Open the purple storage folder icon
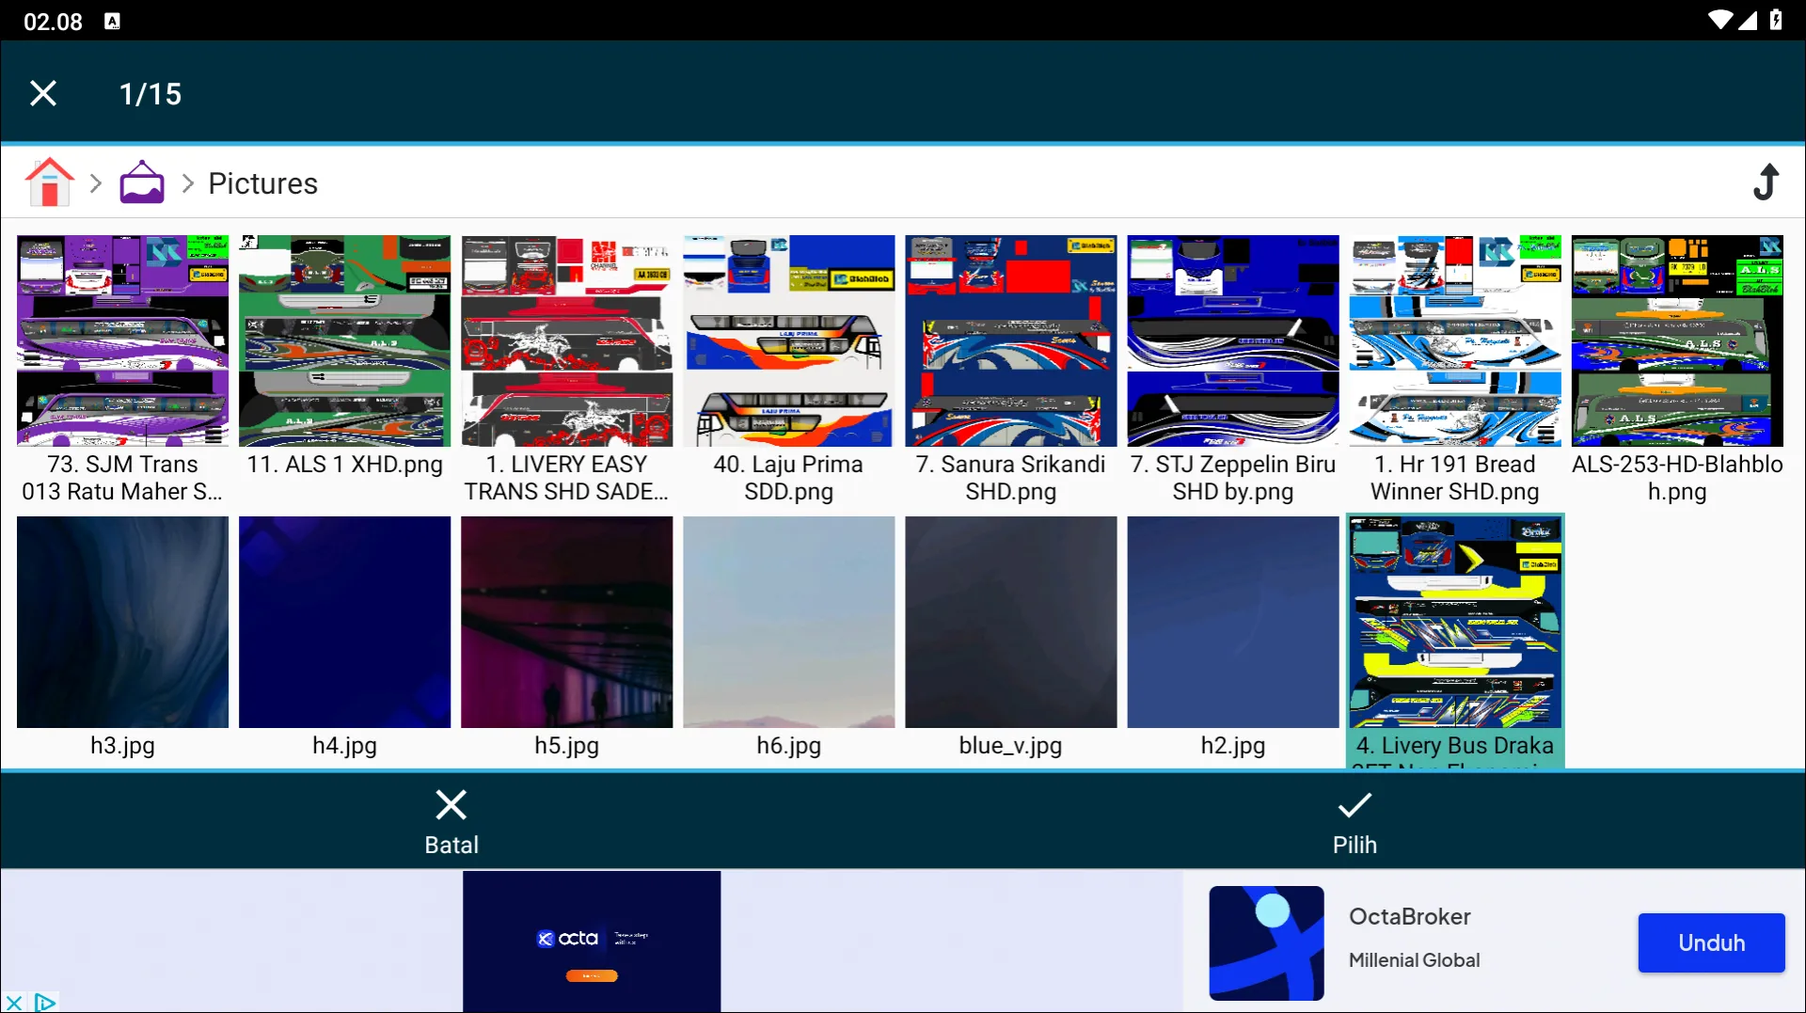The width and height of the screenshot is (1806, 1013). 142,182
